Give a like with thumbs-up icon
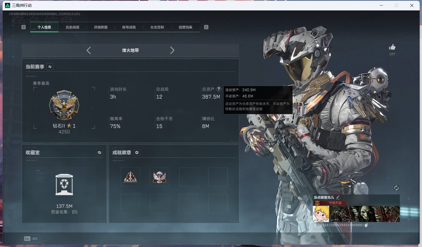 tap(392, 47)
